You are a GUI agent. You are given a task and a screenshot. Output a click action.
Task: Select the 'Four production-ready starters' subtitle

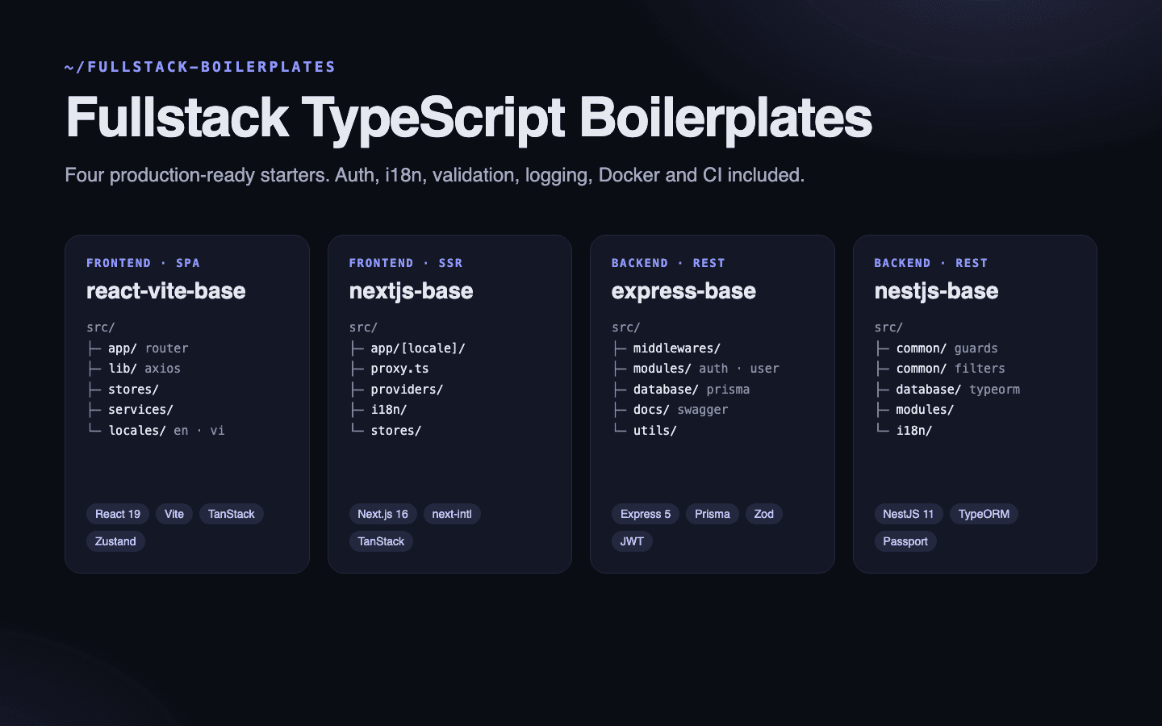435,175
